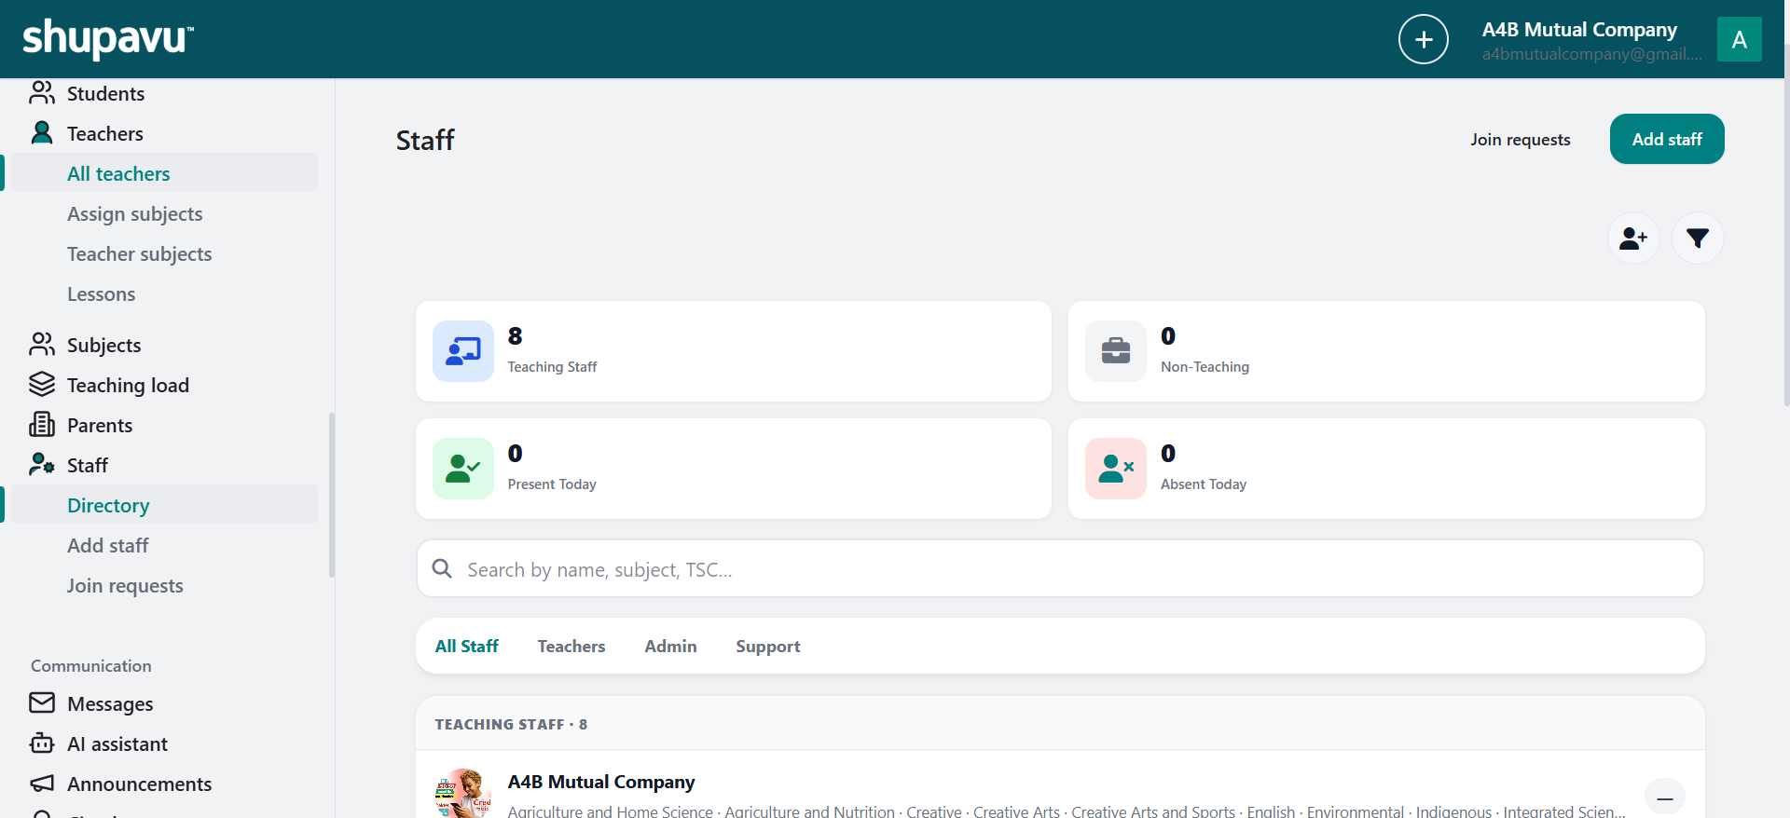Click the Students sidebar icon
1790x818 pixels.
pos(42,93)
